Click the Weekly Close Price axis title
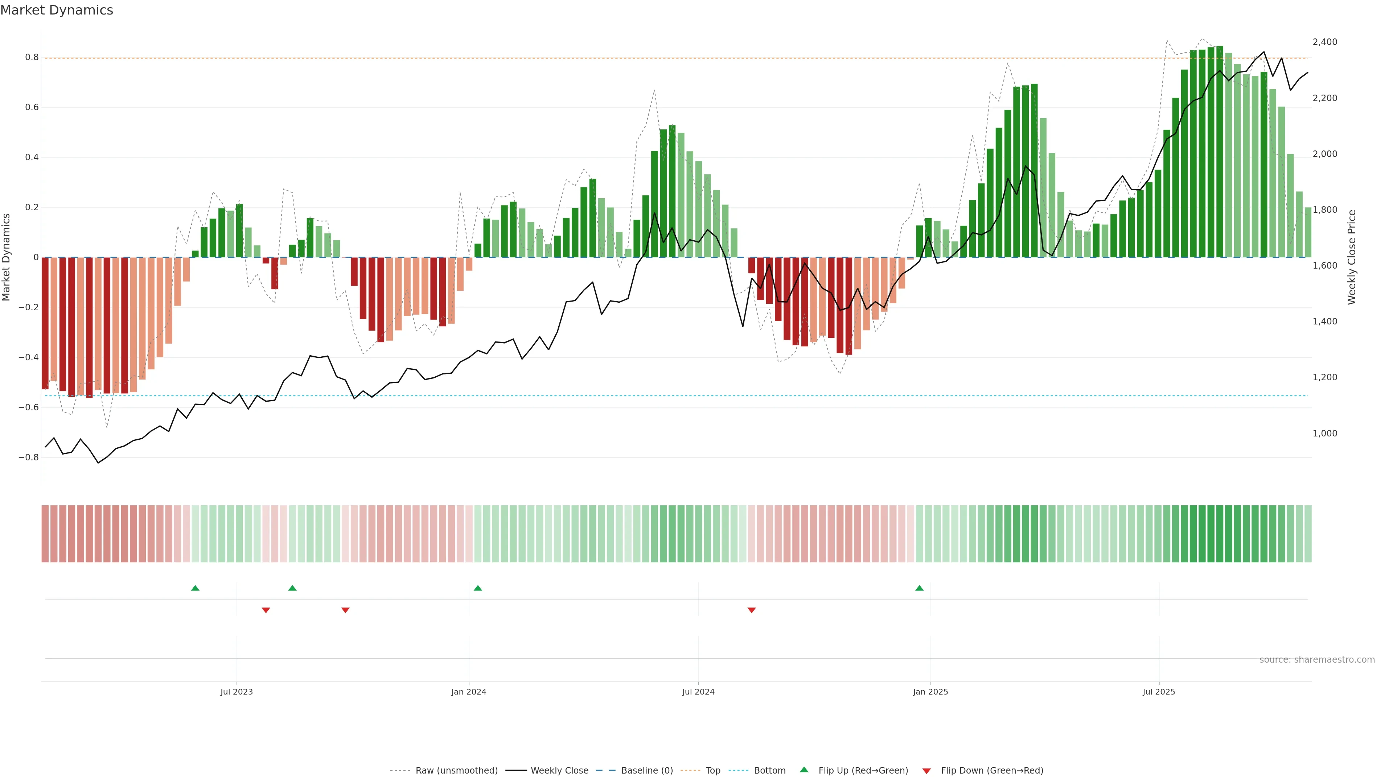Viewport: 1393px width, 783px height. tap(1351, 257)
